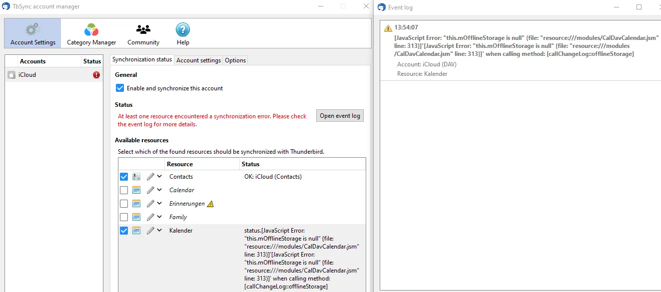
Task: Click the contacts card icon in the Contacts row
Action: click(136, 177)
